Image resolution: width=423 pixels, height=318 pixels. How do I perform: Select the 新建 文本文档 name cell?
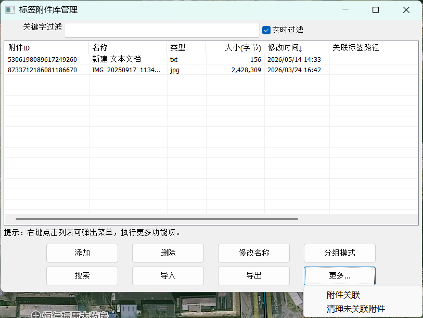[x=117, y=59]
